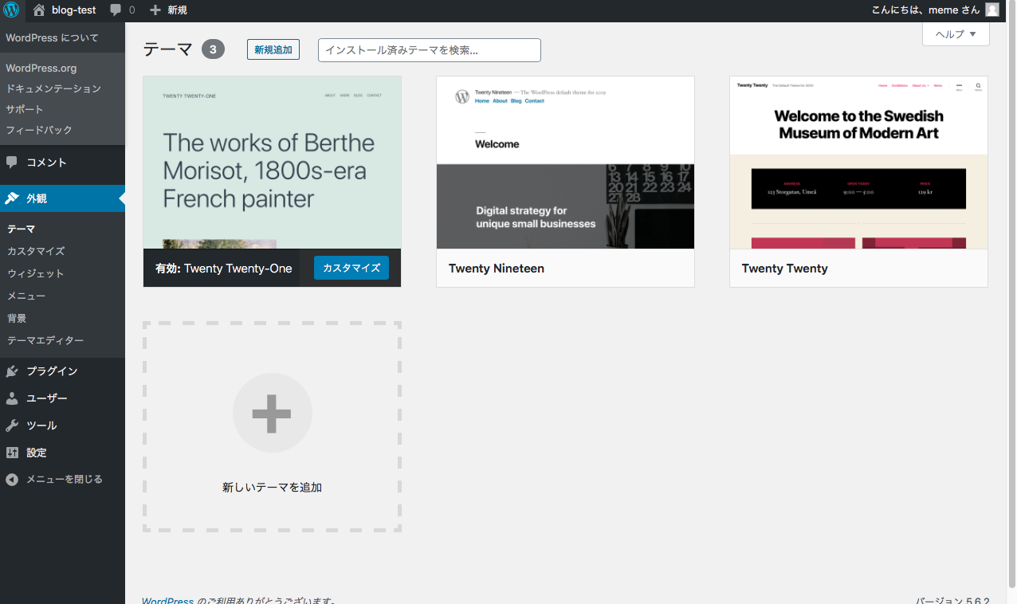Open テーマエディター in the sidebar
Screen dimensions: 1017x604
(x=45, y=340)
